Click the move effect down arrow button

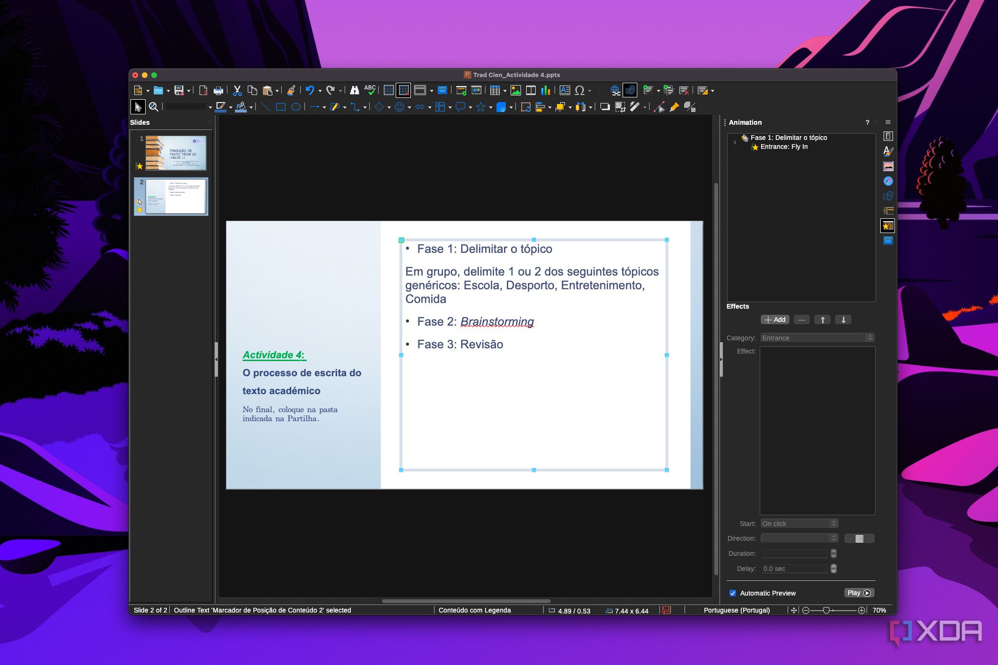[x=843, y=320]
